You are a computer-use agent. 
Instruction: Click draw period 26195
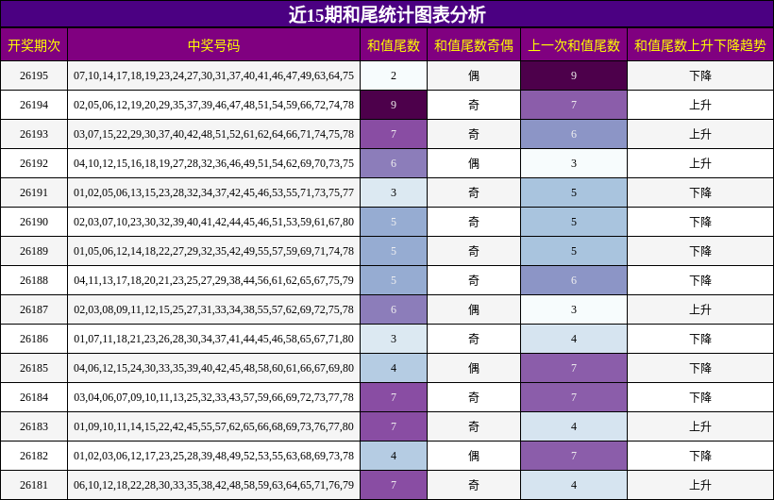point(34,75)
